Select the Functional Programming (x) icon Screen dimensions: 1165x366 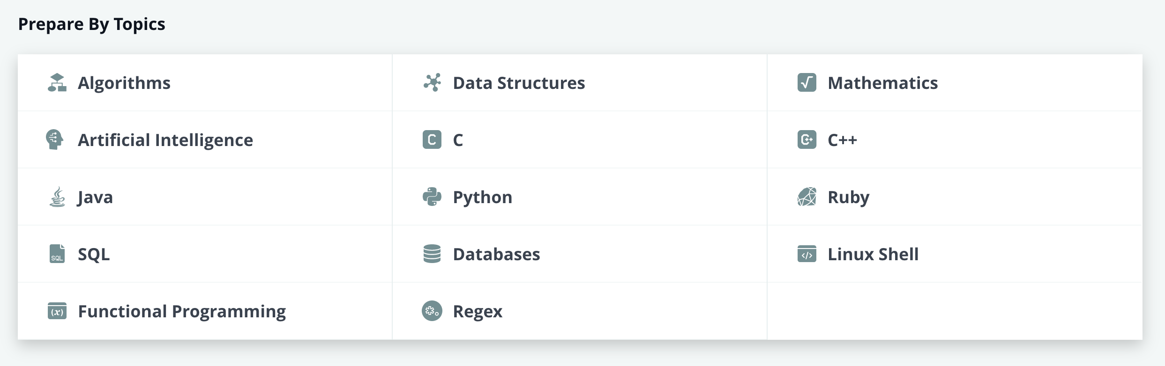(57, 311)
